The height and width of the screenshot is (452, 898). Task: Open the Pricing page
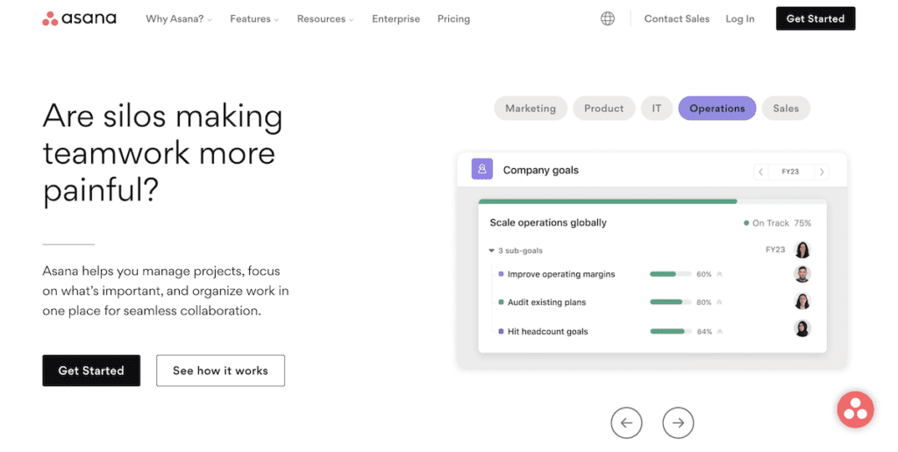point(453,19)
